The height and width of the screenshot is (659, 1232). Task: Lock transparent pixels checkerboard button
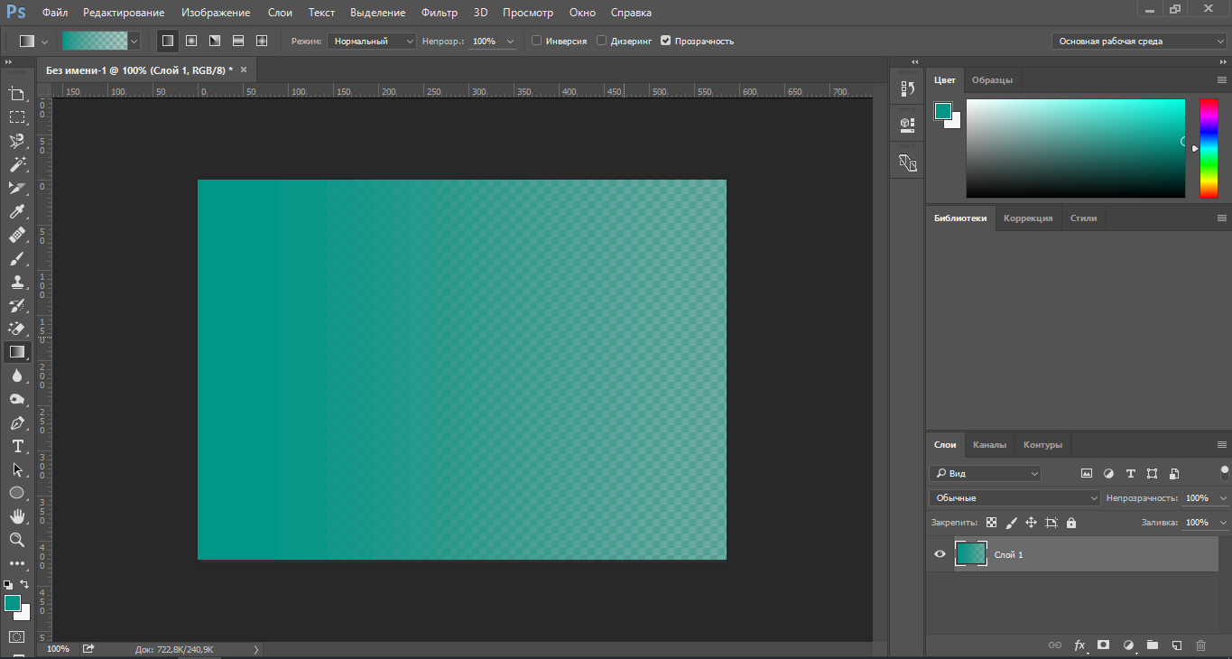(x=991, y=523)
